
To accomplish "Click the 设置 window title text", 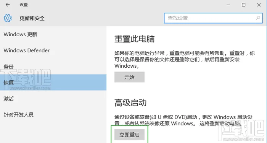I will (x=24, y=5).
